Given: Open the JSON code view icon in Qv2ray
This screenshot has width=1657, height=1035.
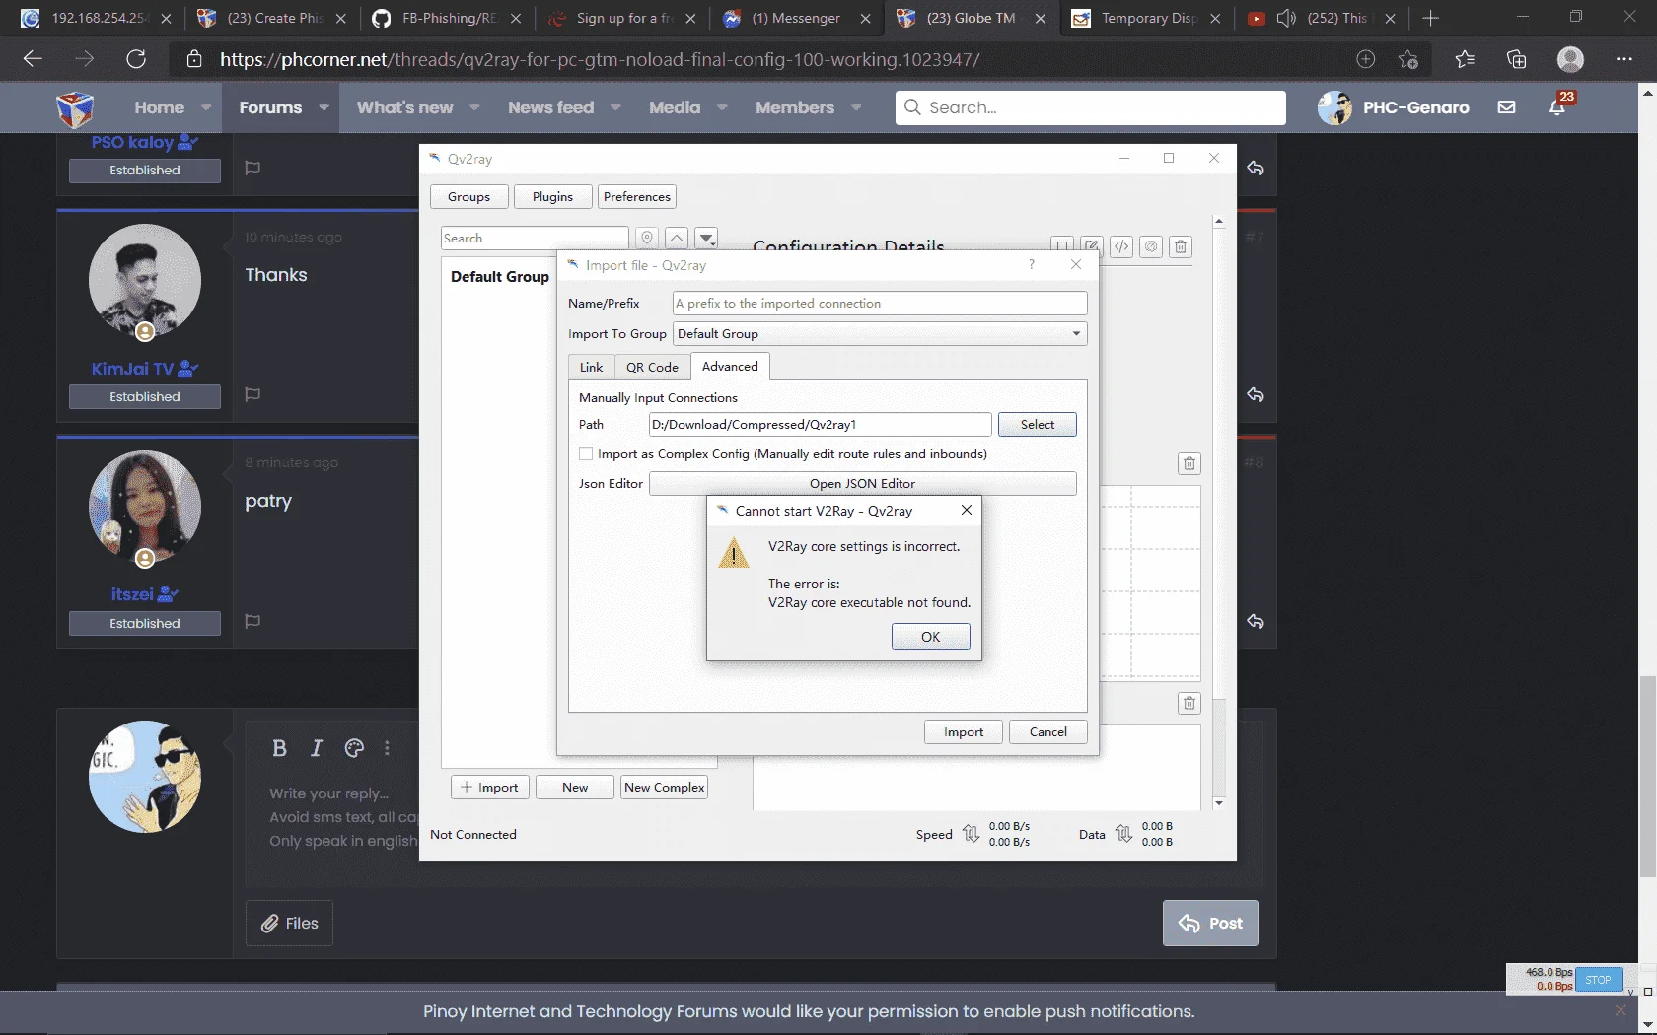Looking at the screenshot, I should pyautogui.click(x=1121, y=246).
